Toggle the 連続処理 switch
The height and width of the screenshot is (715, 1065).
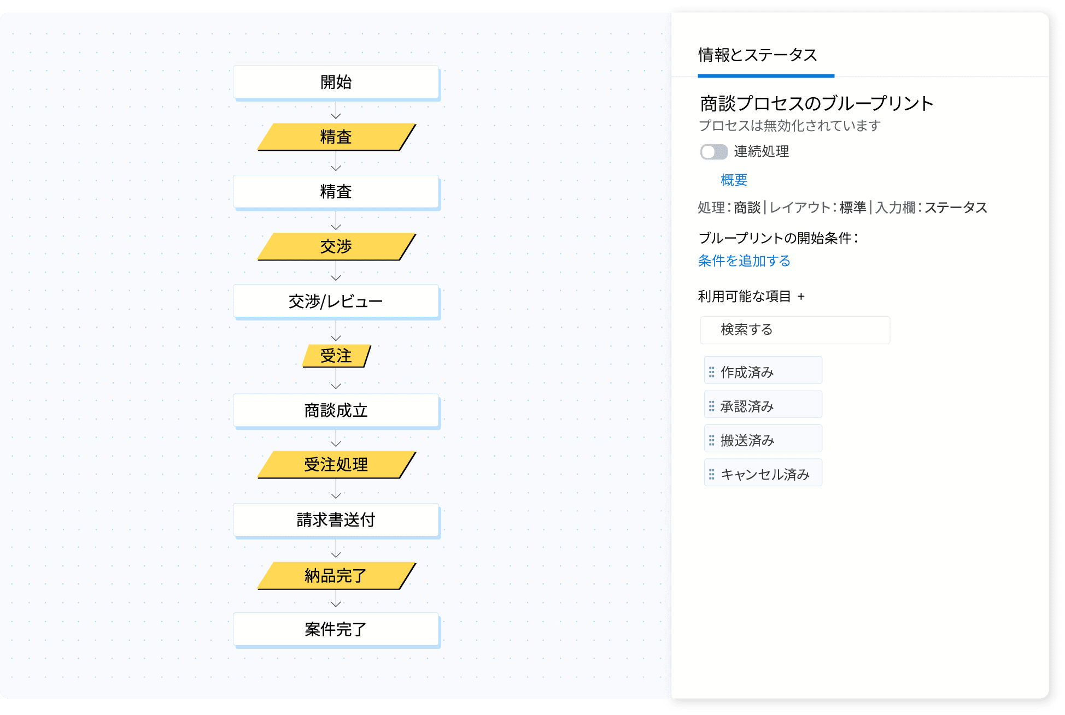click(713, 152)
